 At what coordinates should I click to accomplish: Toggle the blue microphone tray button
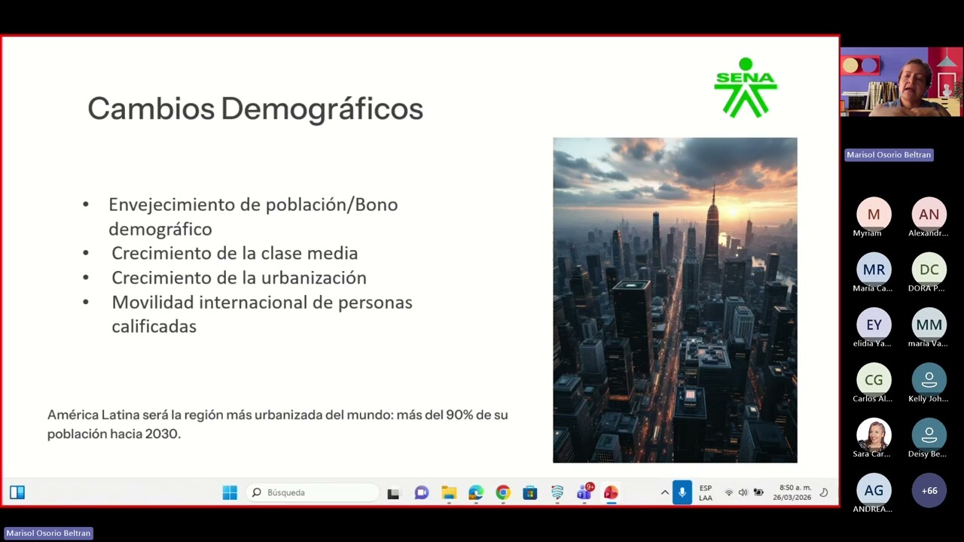(x=682, y=492)
